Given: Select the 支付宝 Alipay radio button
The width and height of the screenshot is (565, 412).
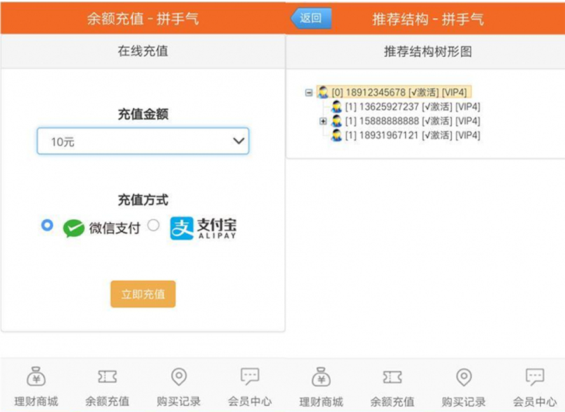Looking at the screenshot, I should click(153, 225).
